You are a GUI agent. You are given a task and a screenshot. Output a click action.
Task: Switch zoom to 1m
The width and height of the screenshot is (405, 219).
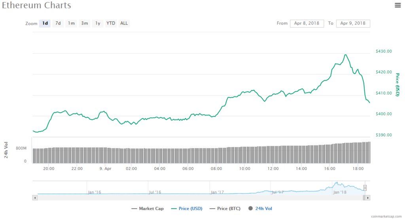point(71,23)
